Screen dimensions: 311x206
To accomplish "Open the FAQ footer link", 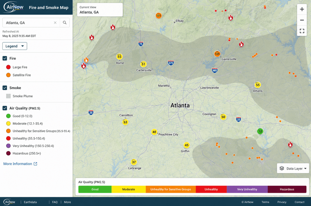I will (x=55, y=202).
